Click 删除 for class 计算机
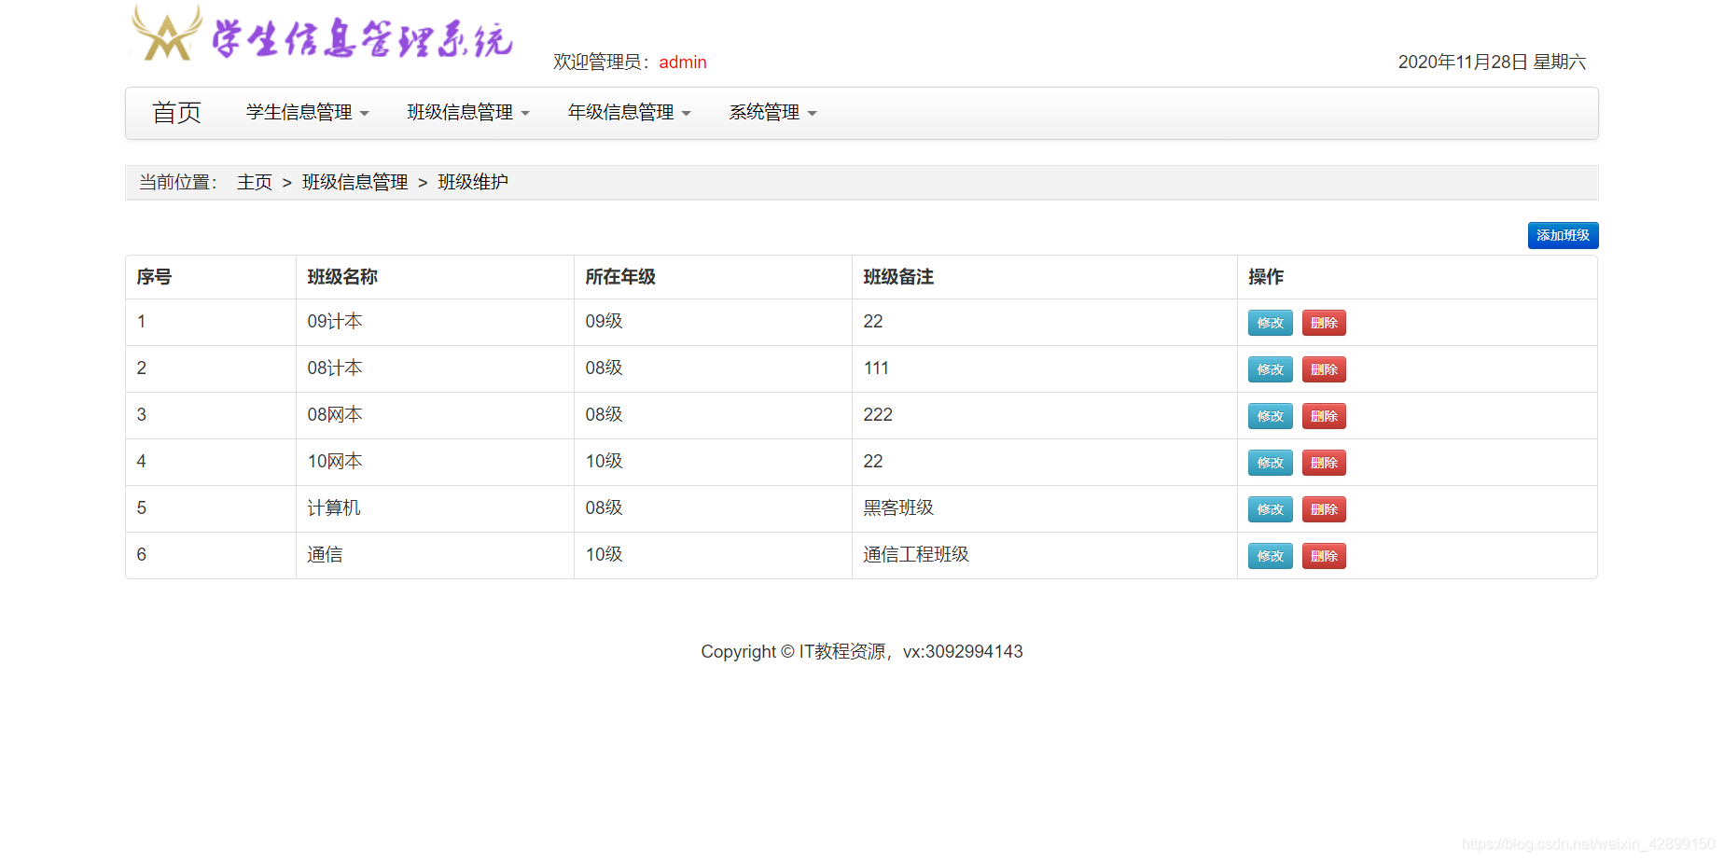The width and height of the screenshot is (1724, 861). pyautogui.click(x=1324, y=509)
